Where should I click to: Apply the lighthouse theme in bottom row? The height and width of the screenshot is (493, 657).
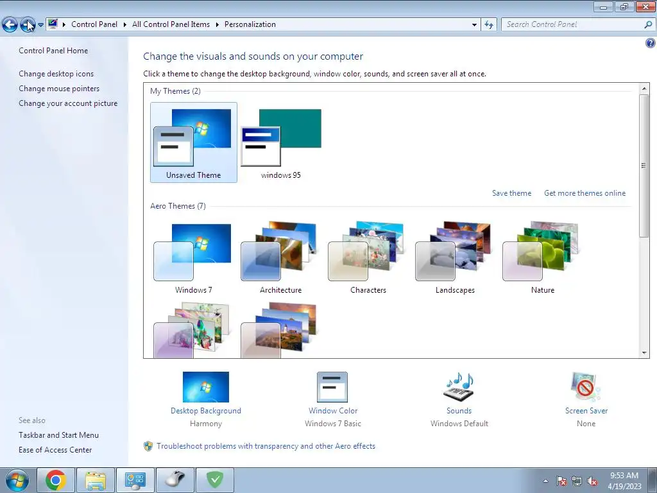281,330
